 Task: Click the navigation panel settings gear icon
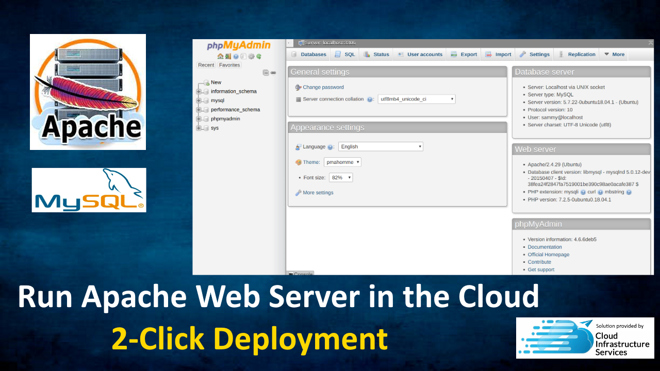coord(251,56)
